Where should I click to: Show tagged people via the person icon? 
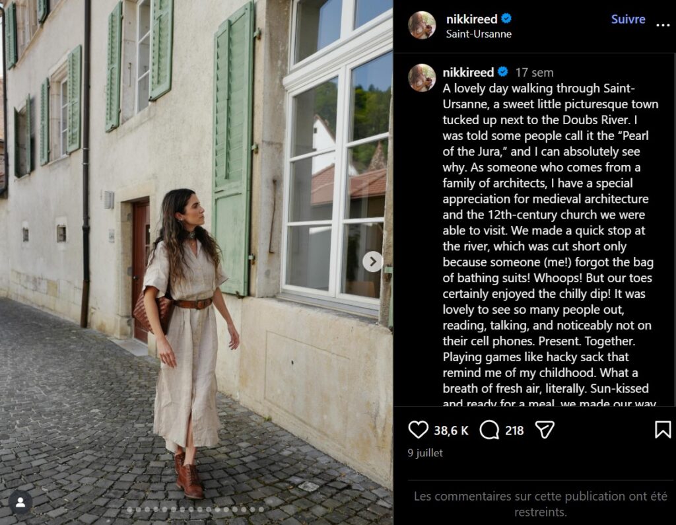(x=20, y=502)
